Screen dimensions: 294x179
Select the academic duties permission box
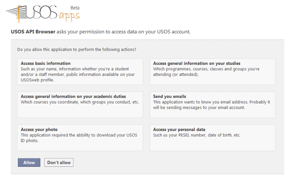click(x=80, y=105)
